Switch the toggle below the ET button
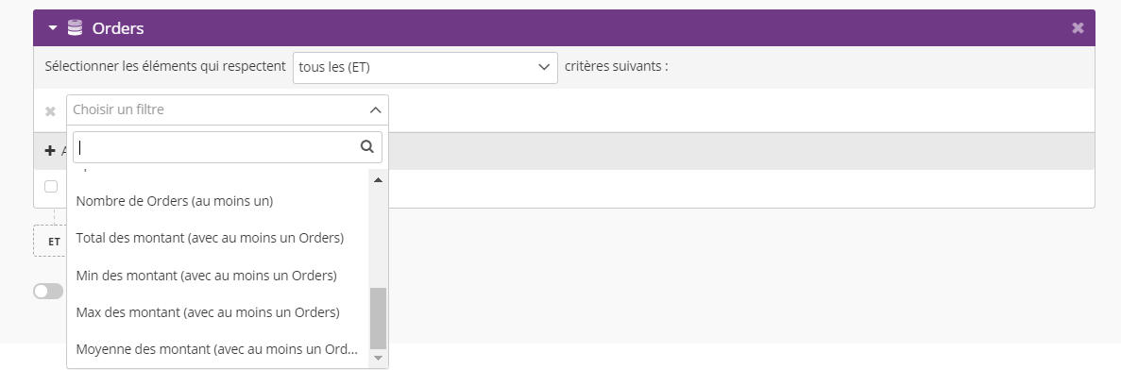Image resolution: width=1121 pixels, height=386 pixels. [x=47, y=292]
